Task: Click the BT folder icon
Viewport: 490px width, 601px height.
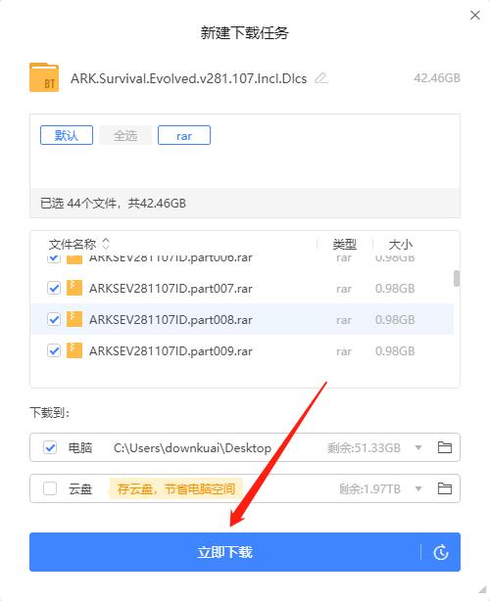Action: pos(44,77)
